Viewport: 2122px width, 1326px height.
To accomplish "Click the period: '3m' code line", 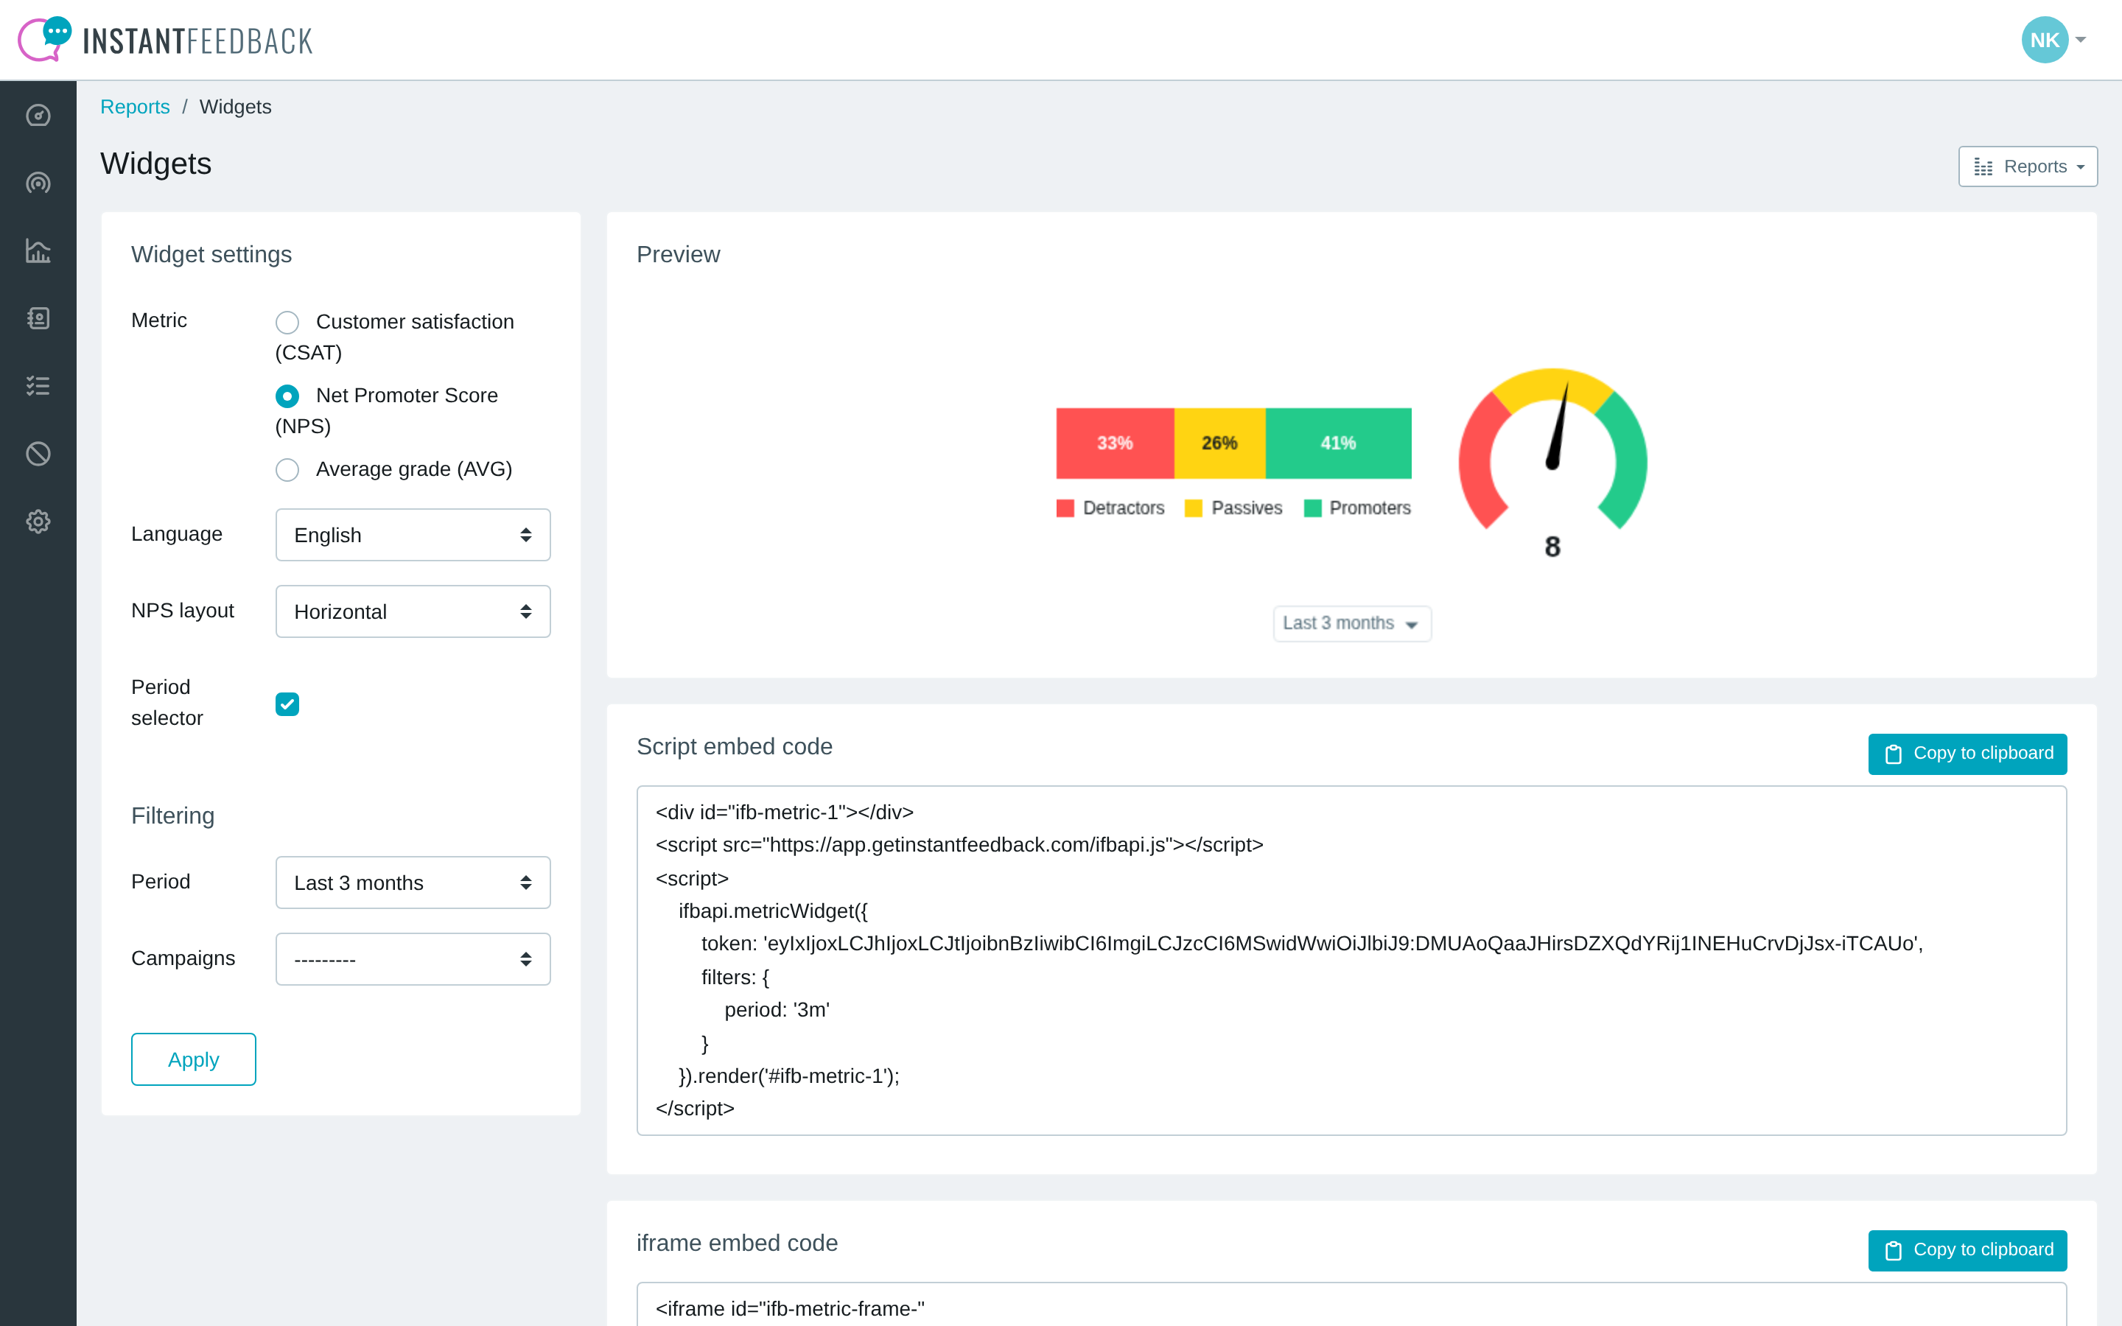I will pyautogui.click(x=777, y=1009).
